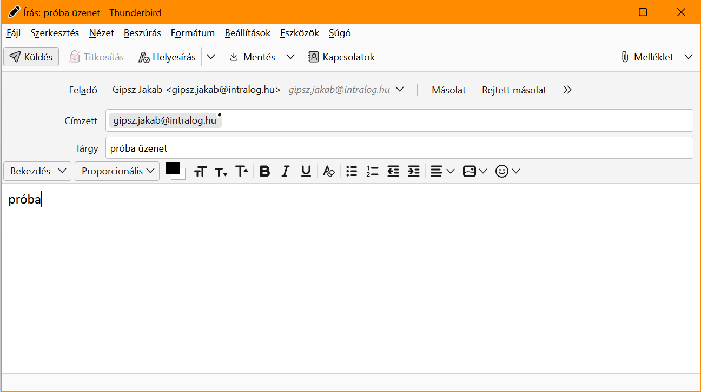Screen dimensions: 701x392
Task: Remove text formatting with eraser icon
Action: (x=329, y=171)
